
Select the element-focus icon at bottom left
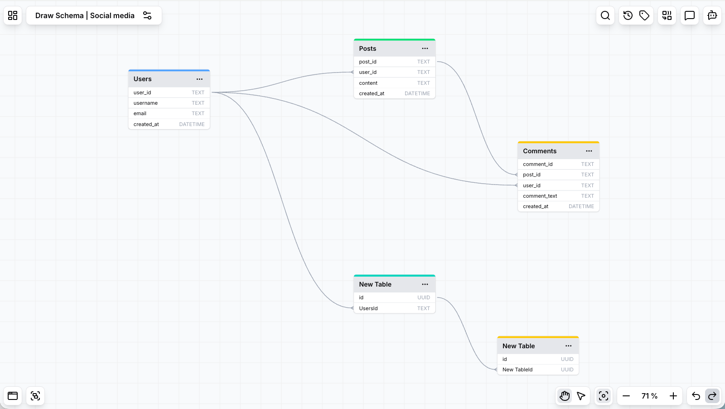(35, 396)
